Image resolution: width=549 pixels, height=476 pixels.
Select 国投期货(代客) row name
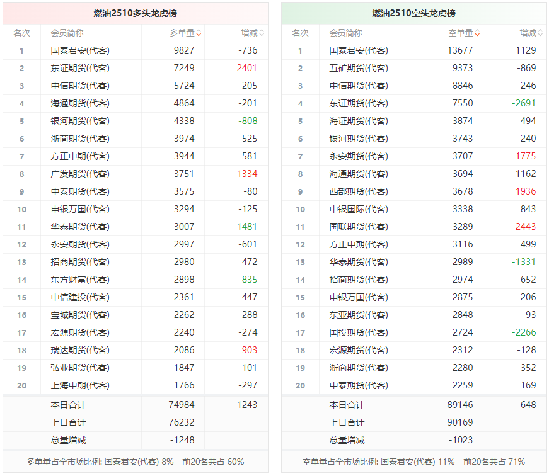click(359, 332)
